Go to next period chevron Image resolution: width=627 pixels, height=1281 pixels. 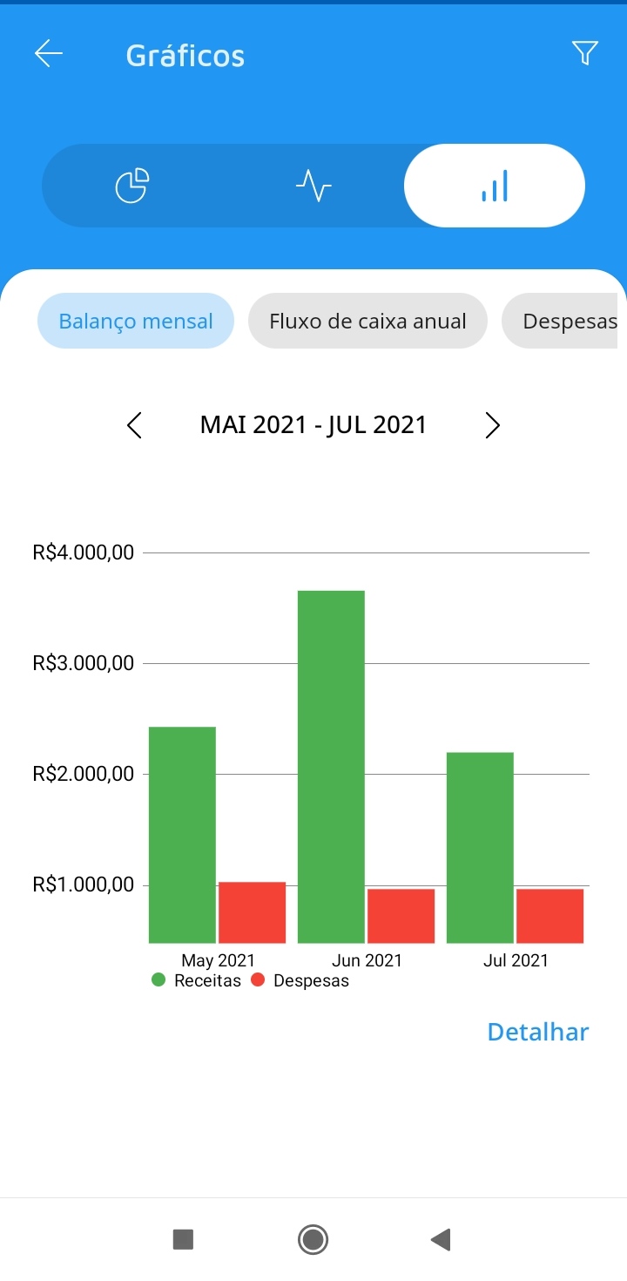click(x=493, y=425)
